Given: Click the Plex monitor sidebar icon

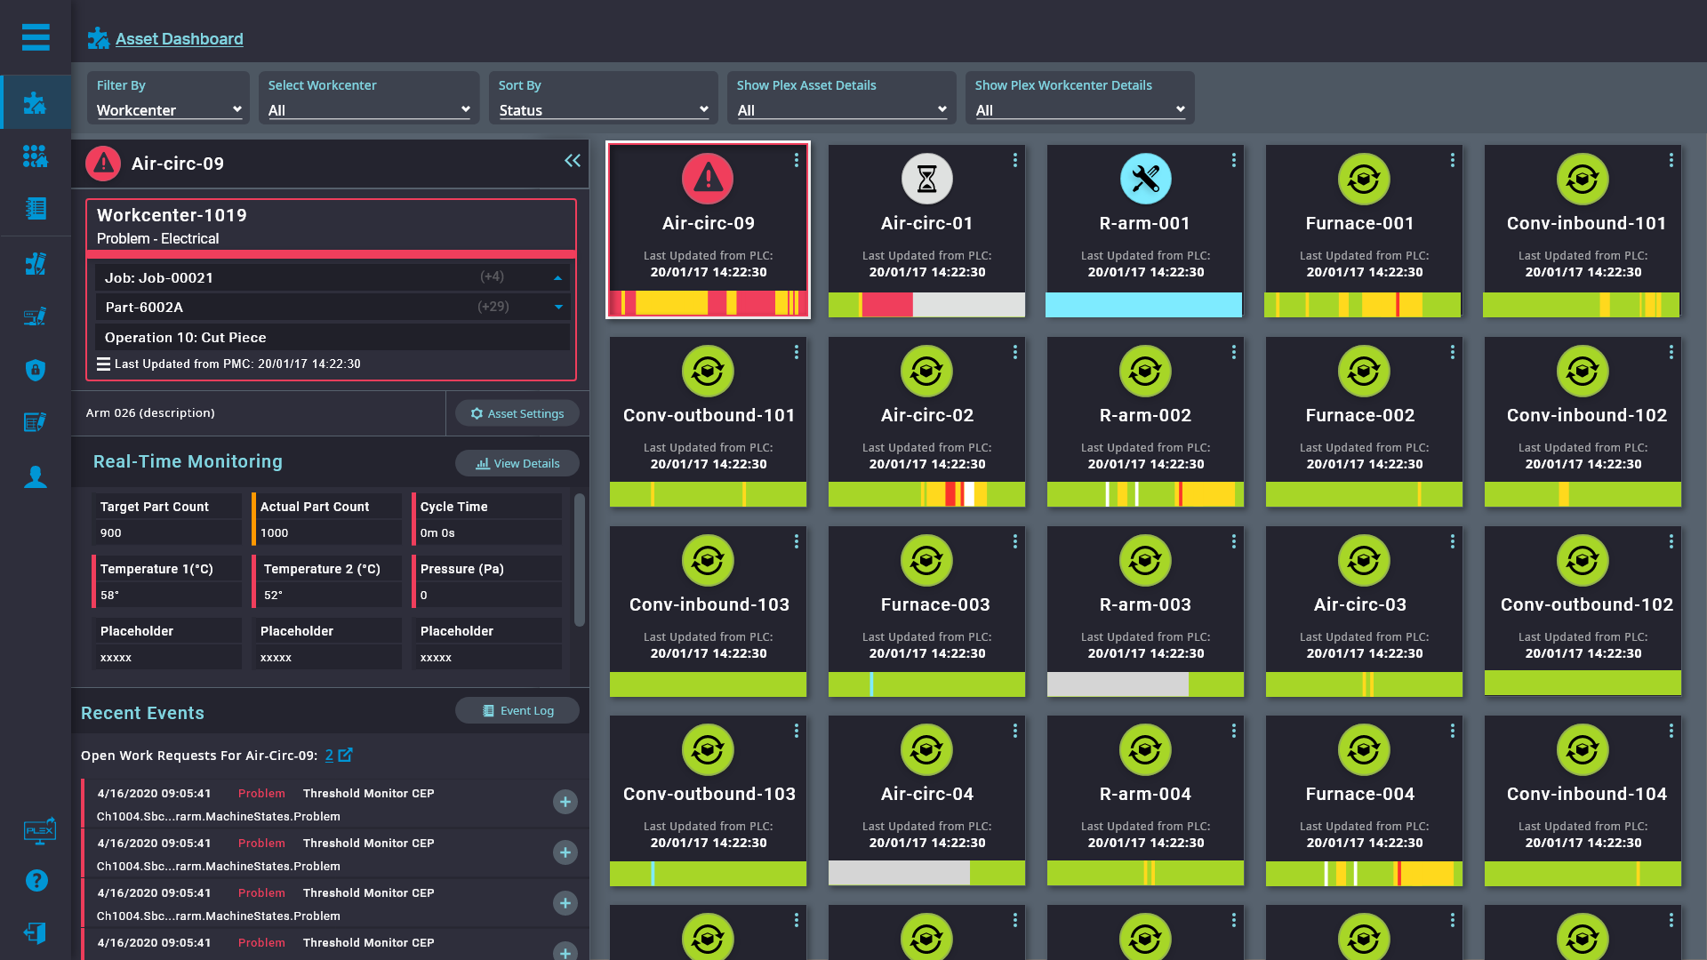Looking at the screenshot, I should (39, 830).
